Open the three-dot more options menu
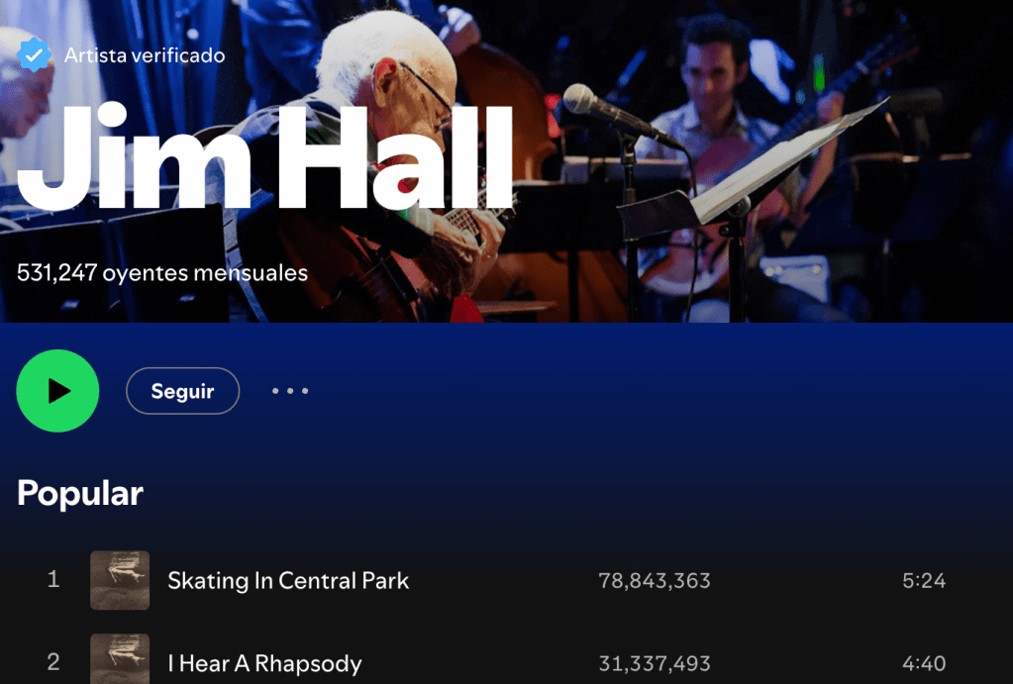1013x684 pixels. coord(290,391)
